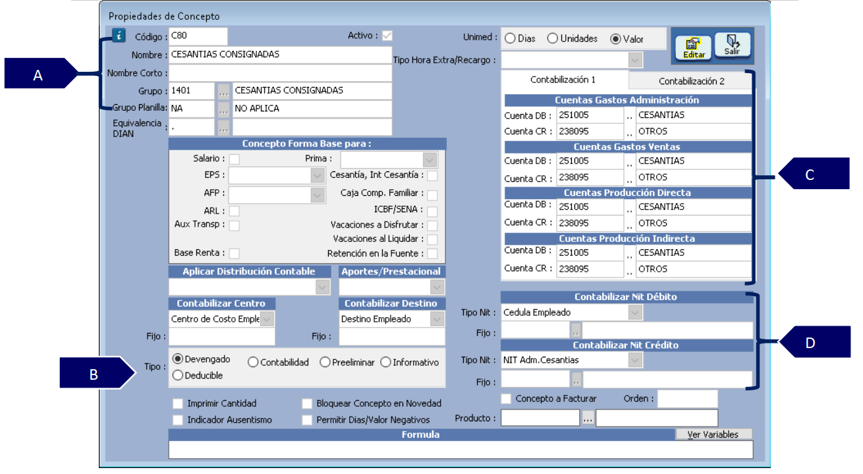
Task: Select the Devengado type radio button
Action: pos(177,359)
